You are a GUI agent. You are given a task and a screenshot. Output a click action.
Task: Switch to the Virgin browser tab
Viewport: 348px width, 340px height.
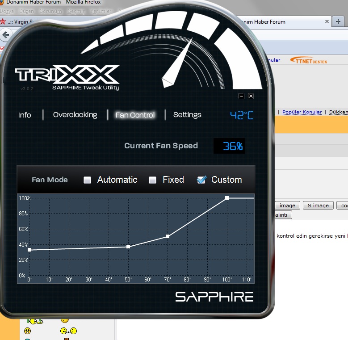point(20,21)
